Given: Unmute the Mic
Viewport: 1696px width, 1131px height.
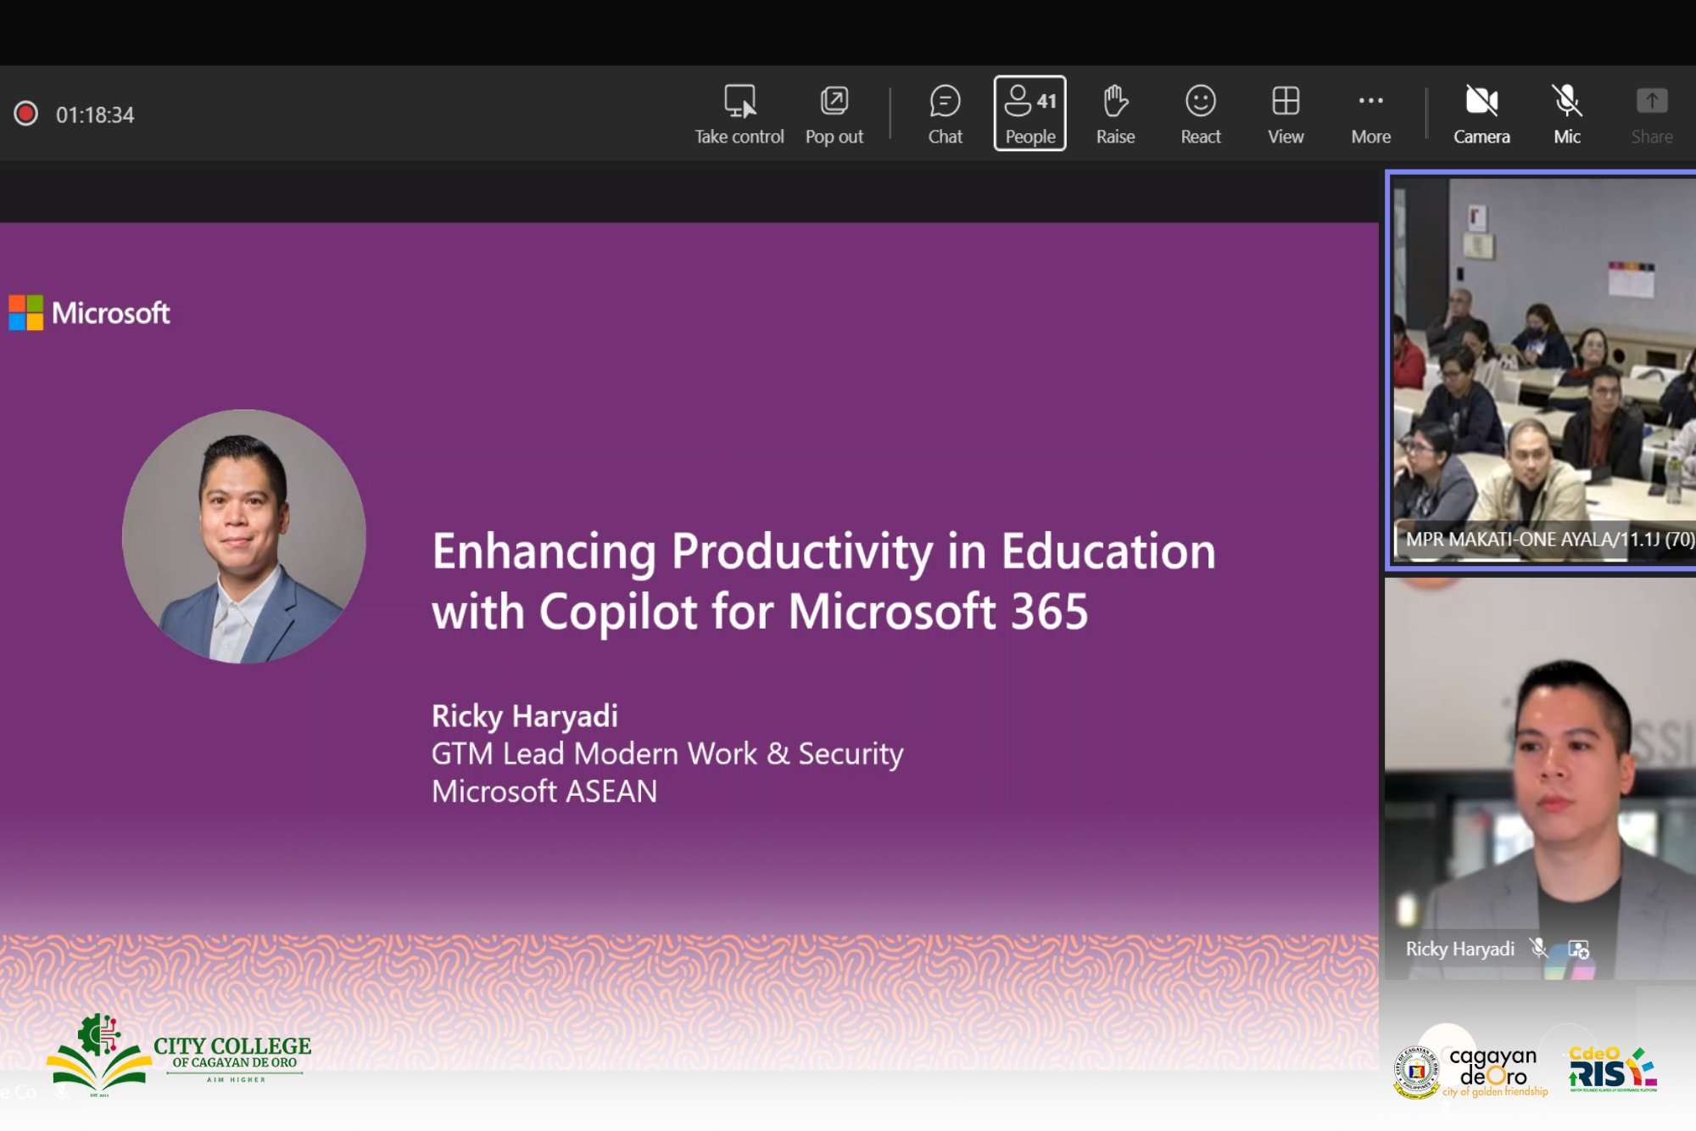Looking at the screenshot, I should (x=1566, y=114).
